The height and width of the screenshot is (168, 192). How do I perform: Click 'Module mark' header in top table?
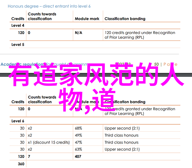coord(87,19)
